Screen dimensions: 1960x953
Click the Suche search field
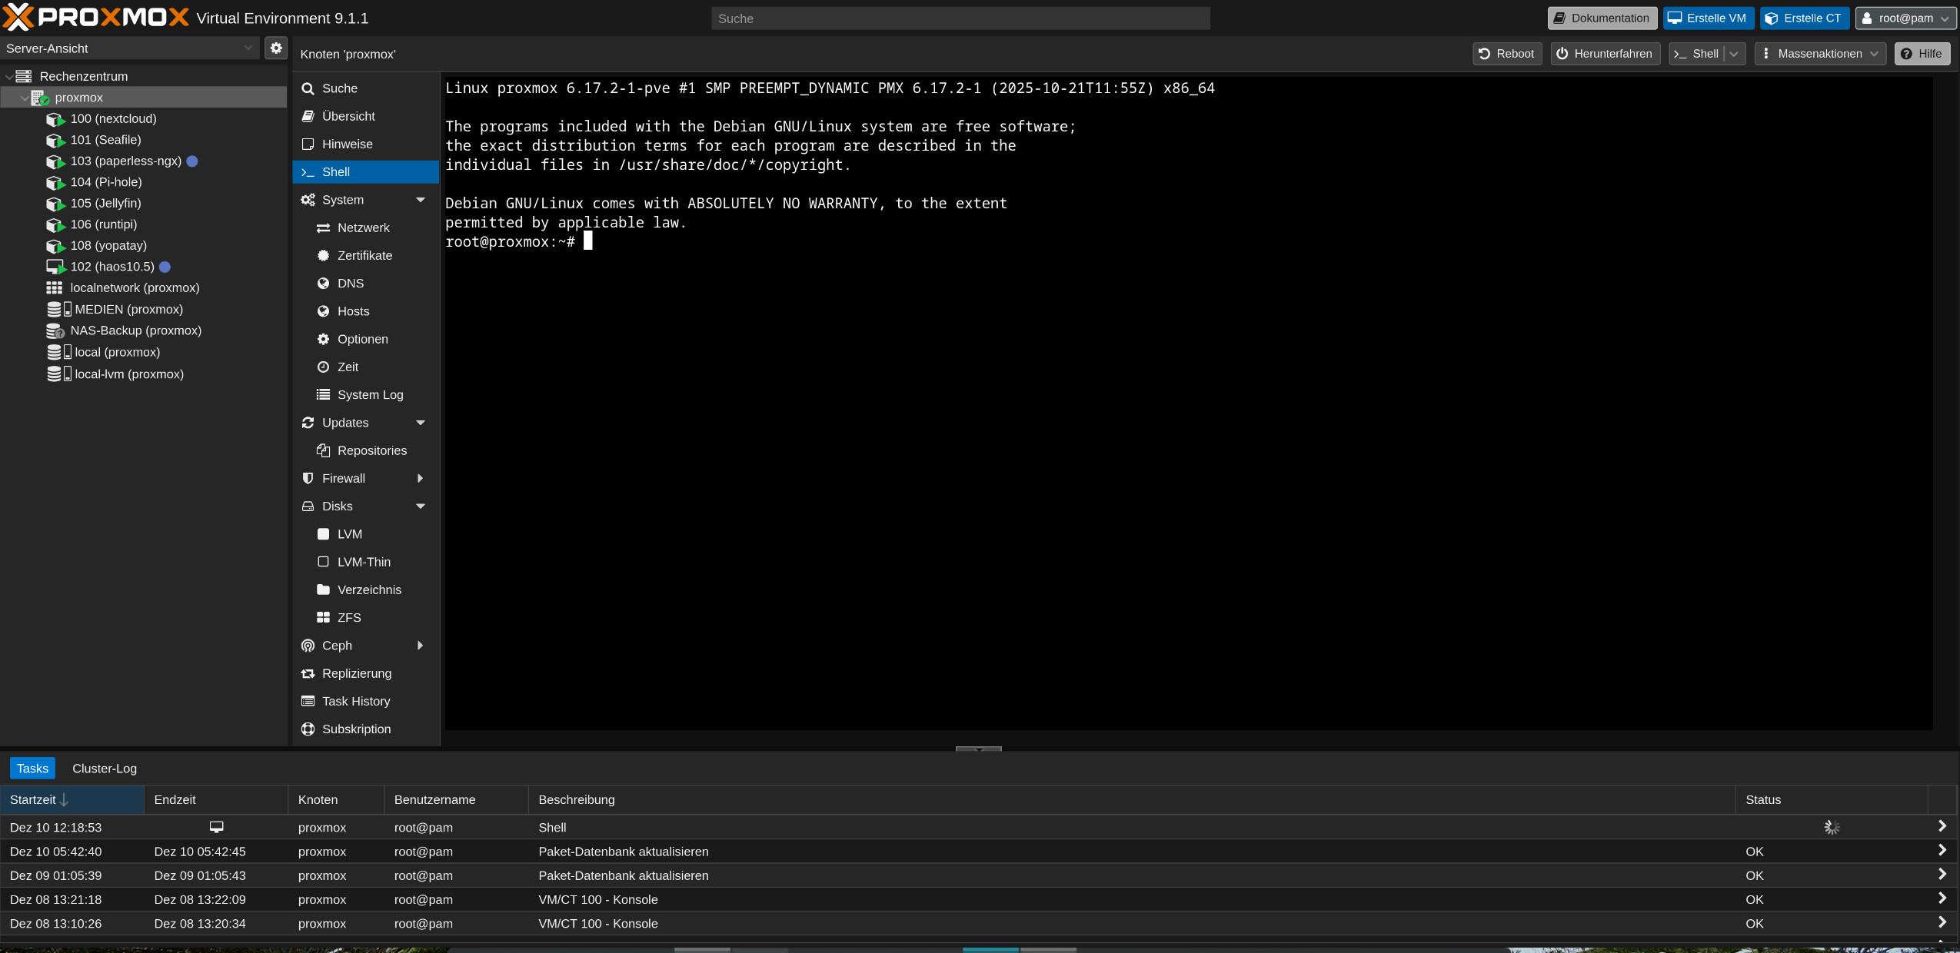pos(960,18)
